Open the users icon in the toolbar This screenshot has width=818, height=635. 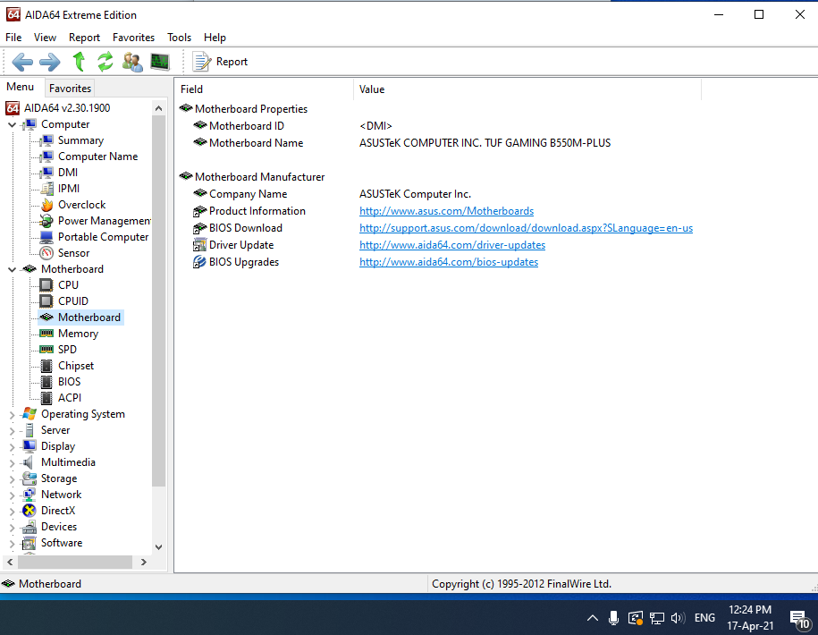pos(132,62)
